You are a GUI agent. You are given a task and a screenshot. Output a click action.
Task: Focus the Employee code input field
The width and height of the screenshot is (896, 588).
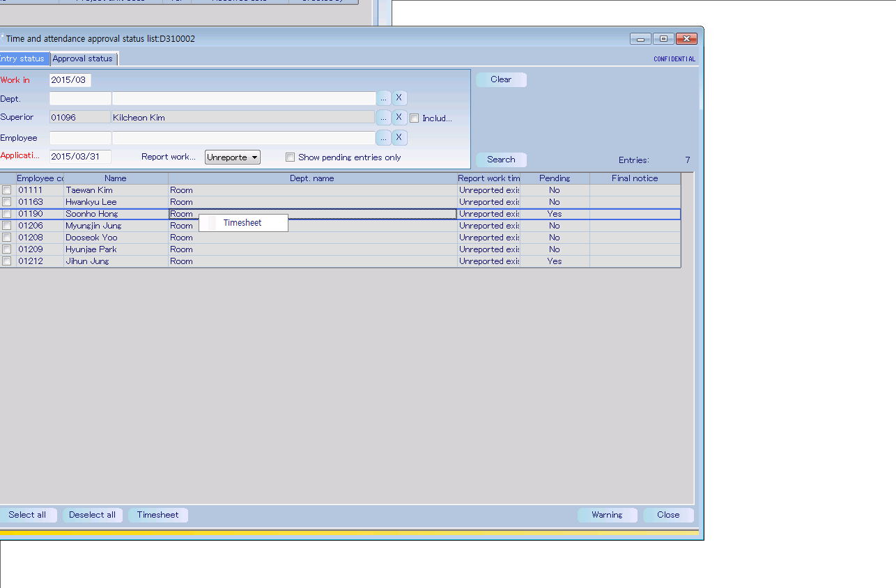(x=80, y=138)
